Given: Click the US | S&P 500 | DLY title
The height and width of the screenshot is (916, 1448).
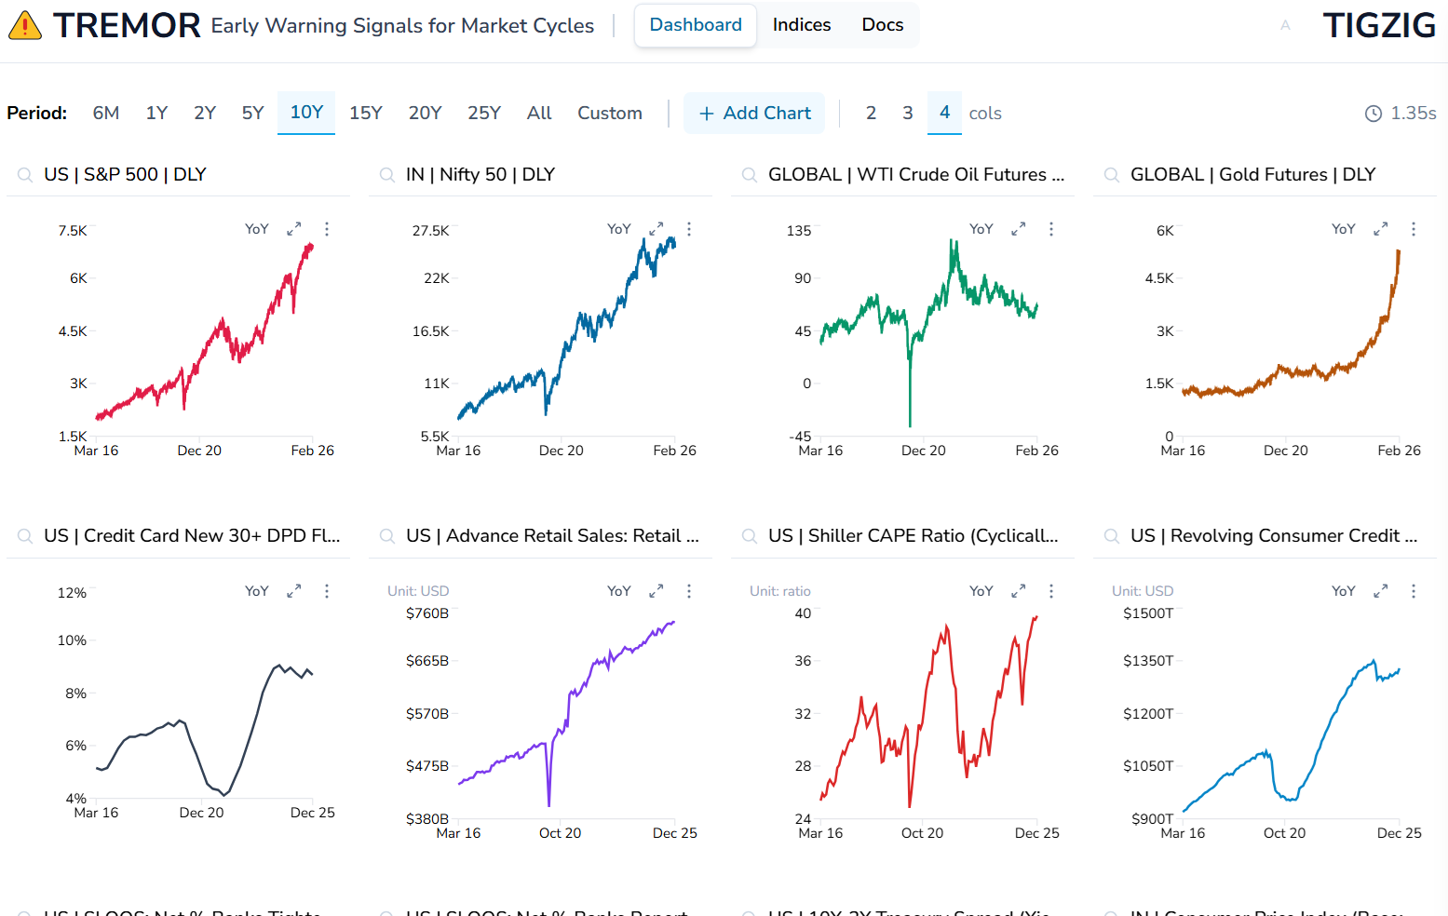Looking at the screenshot, I should tap(125, 175).
